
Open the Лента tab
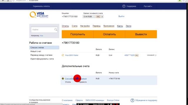click(128, 26)
